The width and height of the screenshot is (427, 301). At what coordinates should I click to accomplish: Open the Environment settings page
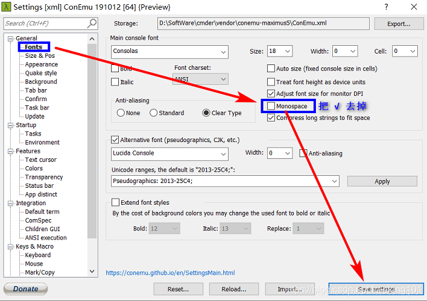pyautogui.click(x=42, y=143)
